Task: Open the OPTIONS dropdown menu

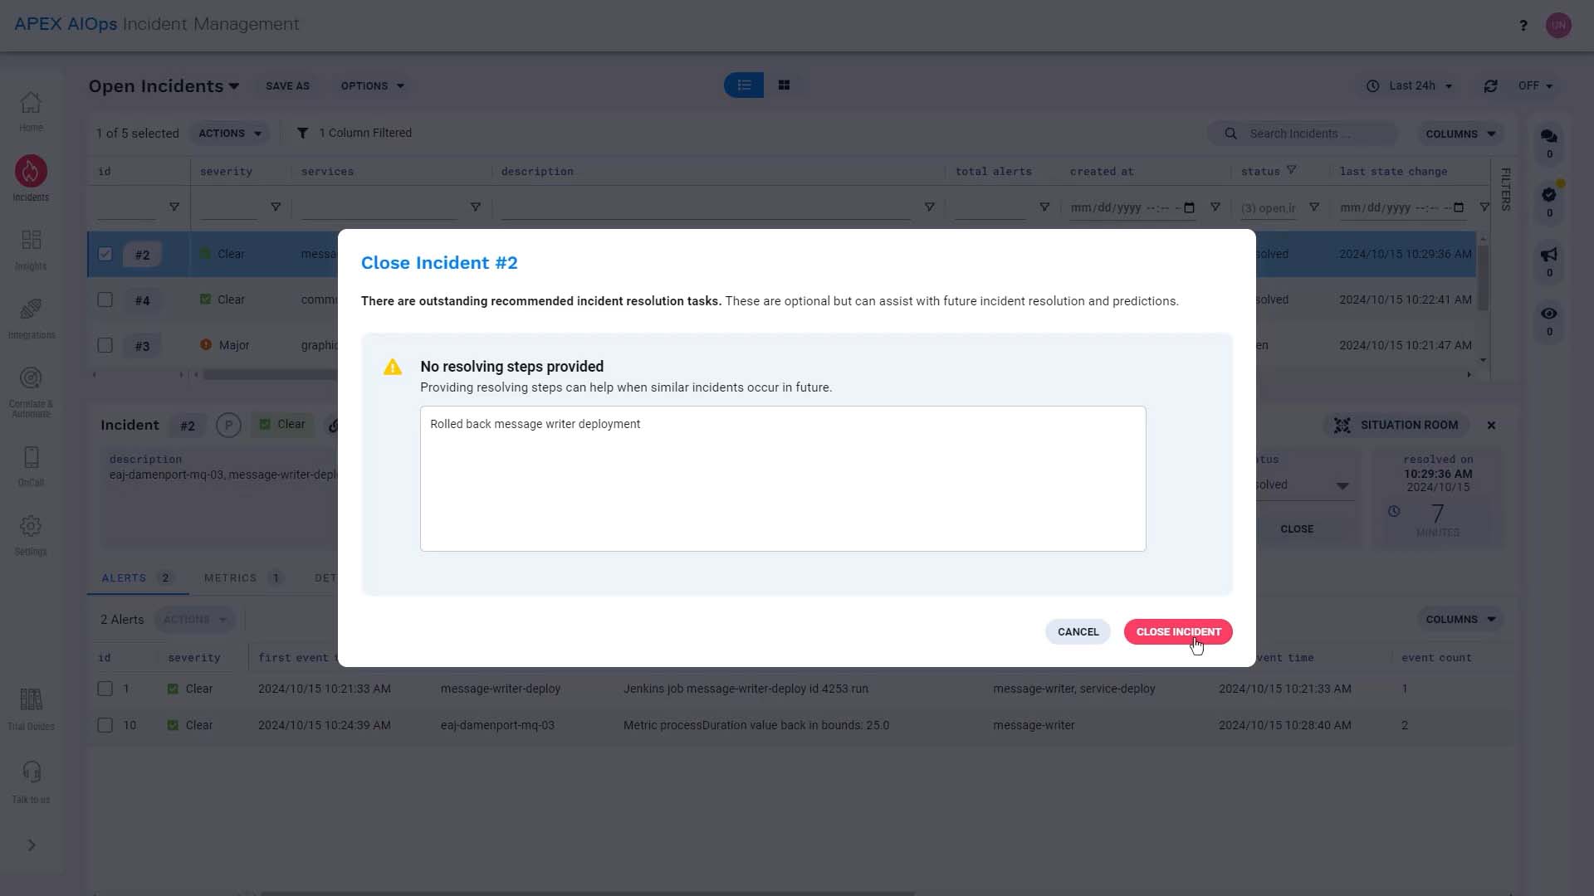Action: pos(371,85)
